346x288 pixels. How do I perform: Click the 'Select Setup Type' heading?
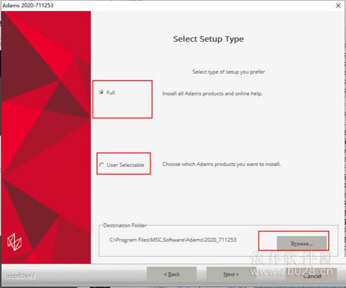[x=208, y=39]
